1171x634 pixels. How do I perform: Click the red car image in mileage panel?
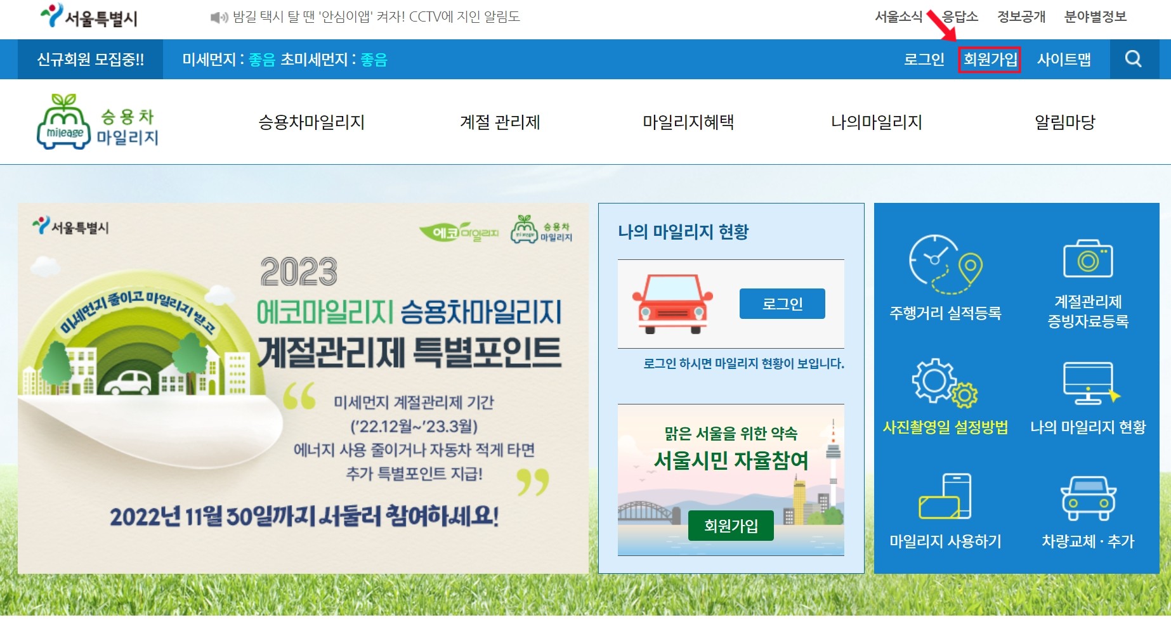click(x=672, y=304)
